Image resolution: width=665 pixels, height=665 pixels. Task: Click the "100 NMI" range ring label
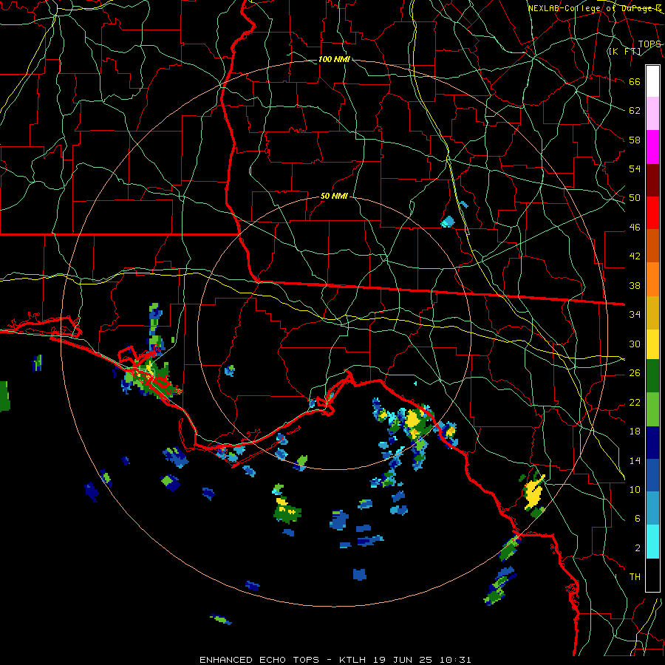334,59
